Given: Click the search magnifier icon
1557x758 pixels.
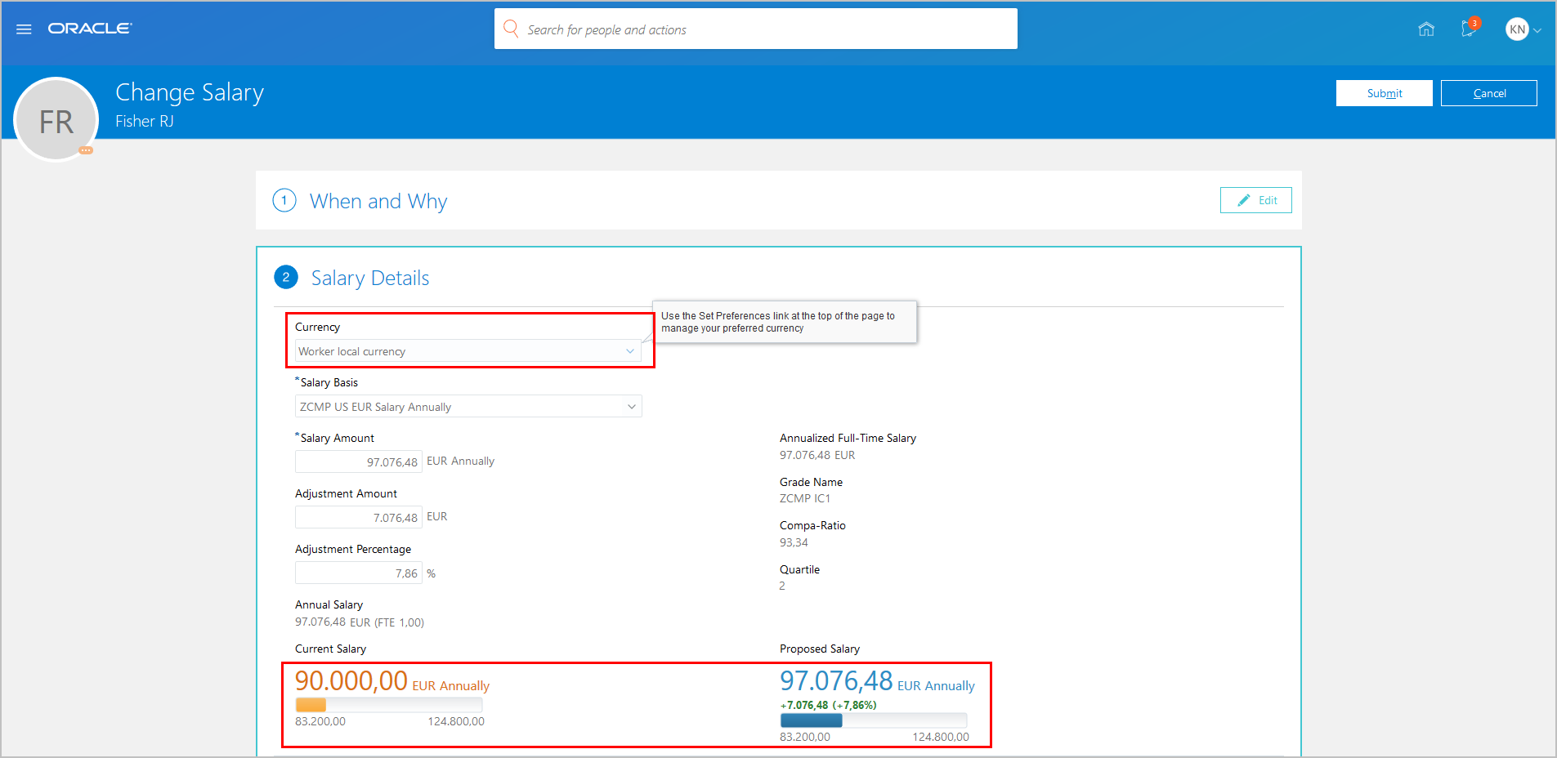Looking at the screenshot, I should click(511, 29).
